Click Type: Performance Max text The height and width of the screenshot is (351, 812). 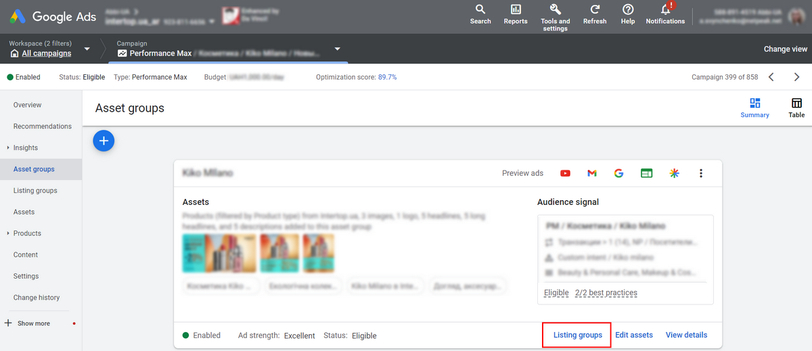click(x=150, y=77)
